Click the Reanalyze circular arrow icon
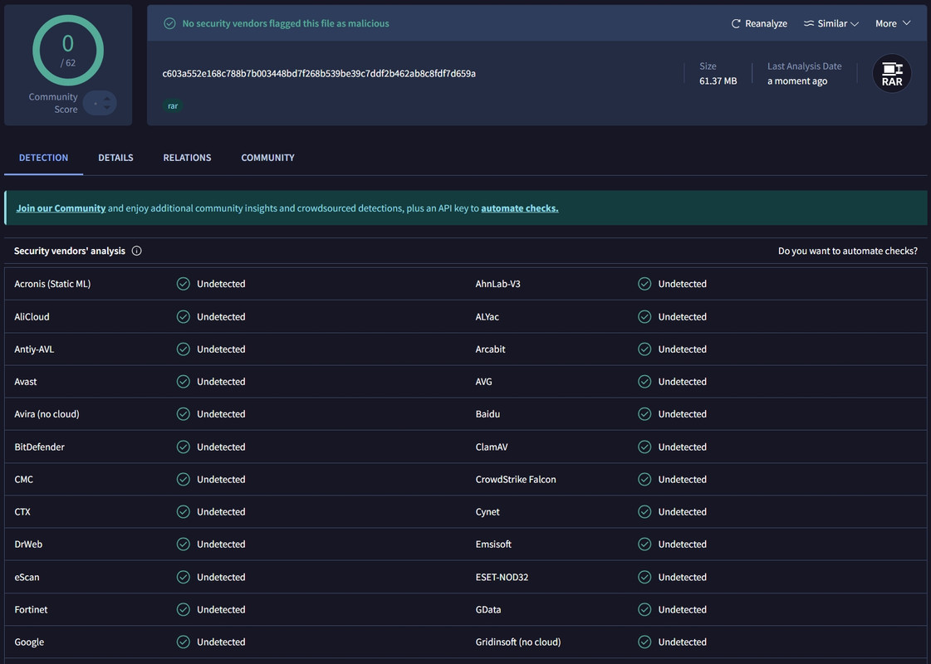The width and height of the screenshot is (931, 664). (x=736, y=24)
